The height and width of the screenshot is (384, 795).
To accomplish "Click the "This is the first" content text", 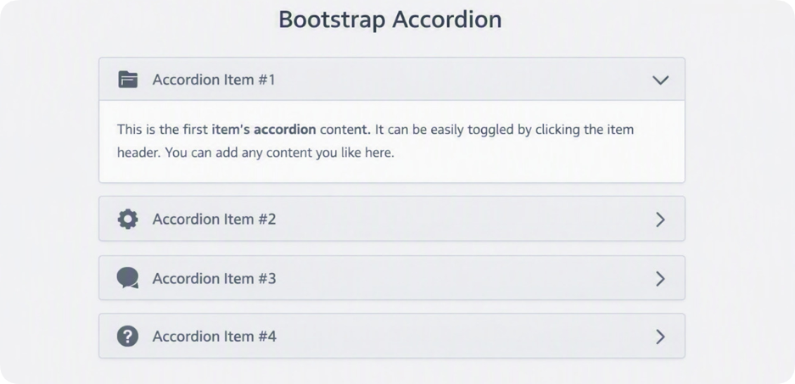I will 163,129.
